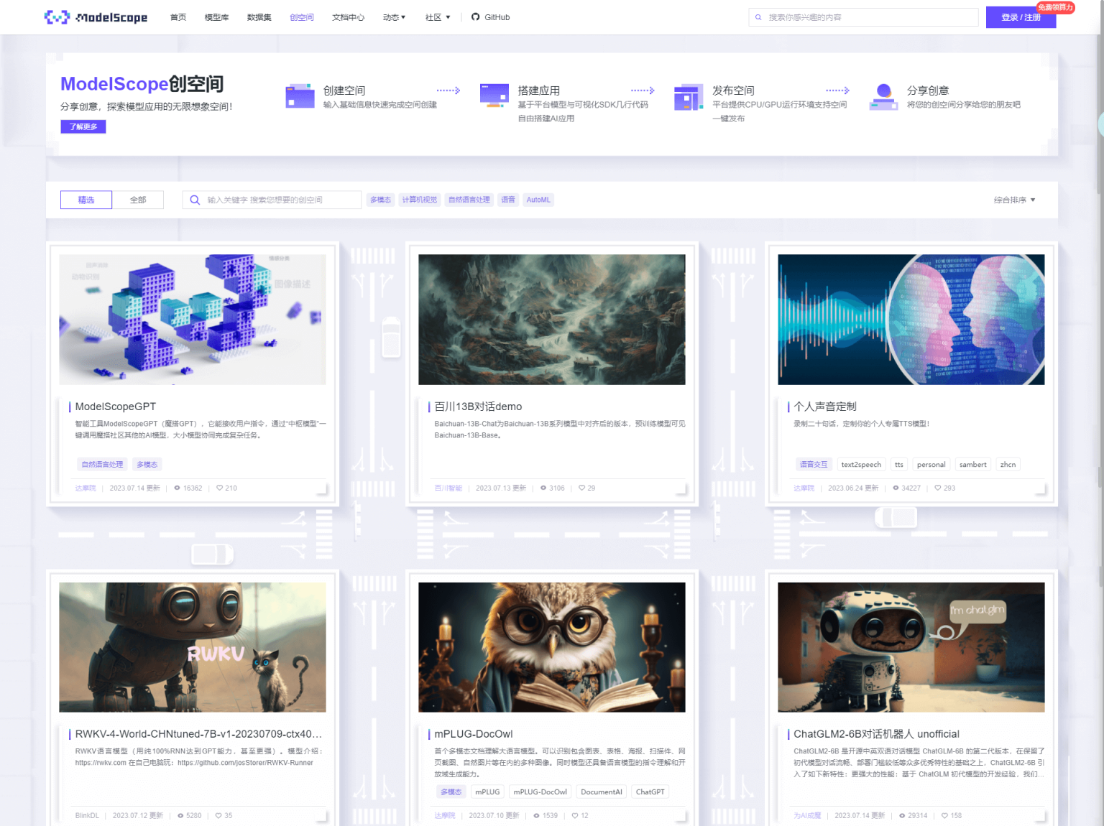Screen dimensions: 1104x826
Task: Click the 搭建应用 monitor icon
Action: tap(494, 95)
